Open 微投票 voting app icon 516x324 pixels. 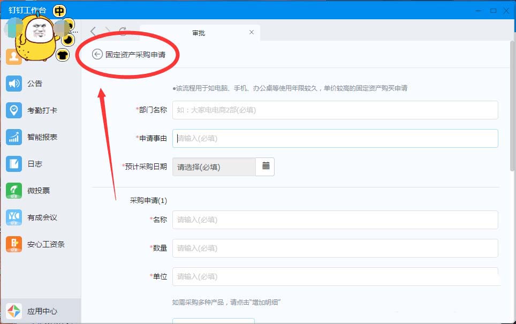pyautogui.click(x=14, y=191)
